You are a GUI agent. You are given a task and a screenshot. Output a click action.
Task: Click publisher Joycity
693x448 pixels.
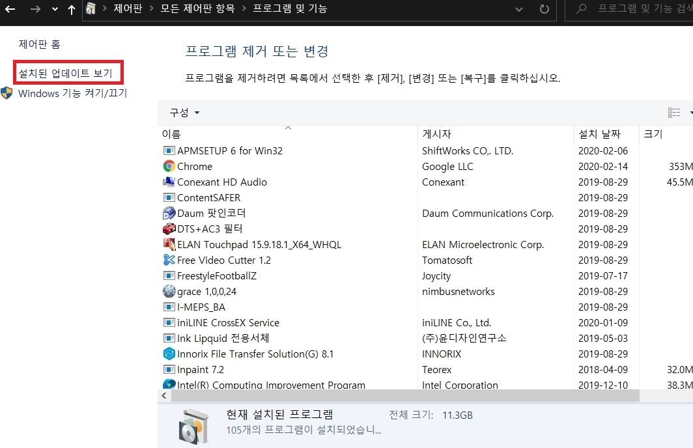tap(436, 276)
